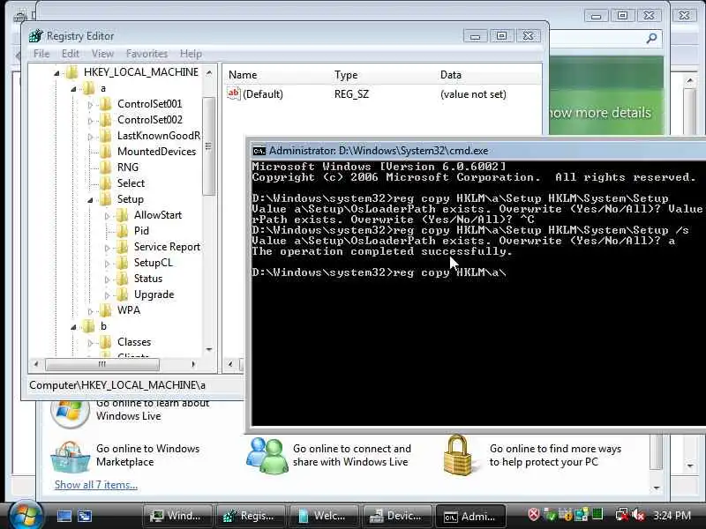Open the Windows Start orb
The width and height of the screenshot is (706, 529).
tap(26, 515)
